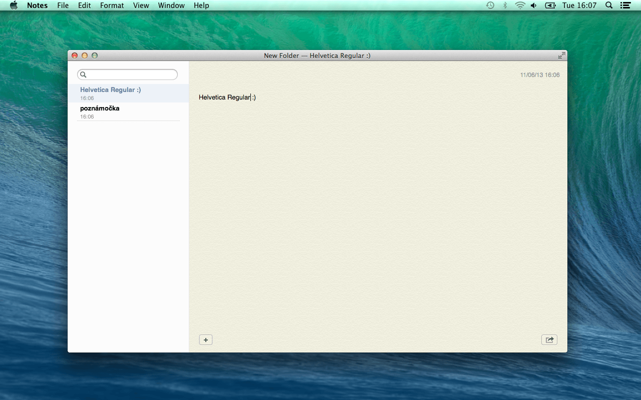Click the share note button
The height and width of the screenshot is (400, 641).
click(x=549, y=340)
